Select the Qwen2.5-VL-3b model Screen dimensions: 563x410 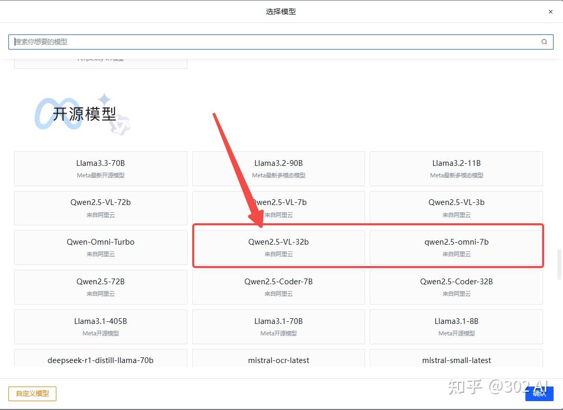pos(456,208)
